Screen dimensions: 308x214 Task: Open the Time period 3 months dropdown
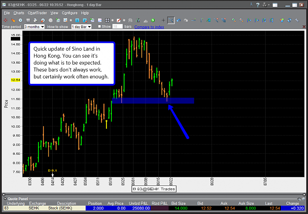(x=34, y=27)
